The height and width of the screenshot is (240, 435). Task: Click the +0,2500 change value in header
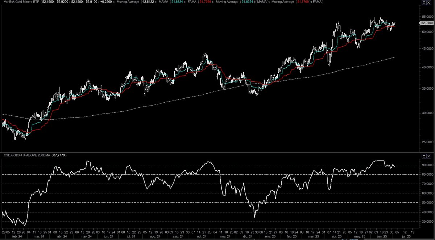coord(107,2)
